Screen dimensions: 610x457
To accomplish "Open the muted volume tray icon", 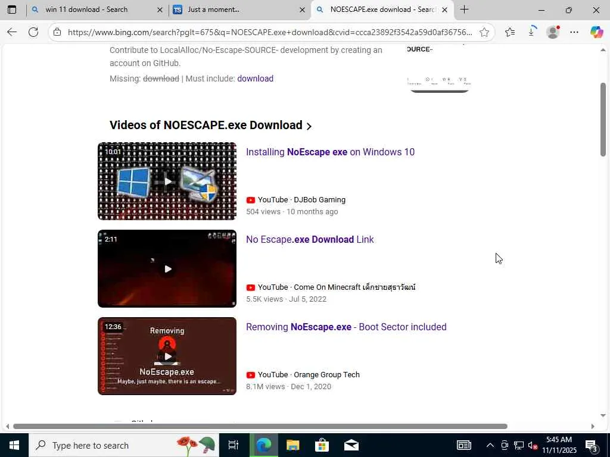I will click(x=533, y=445).
